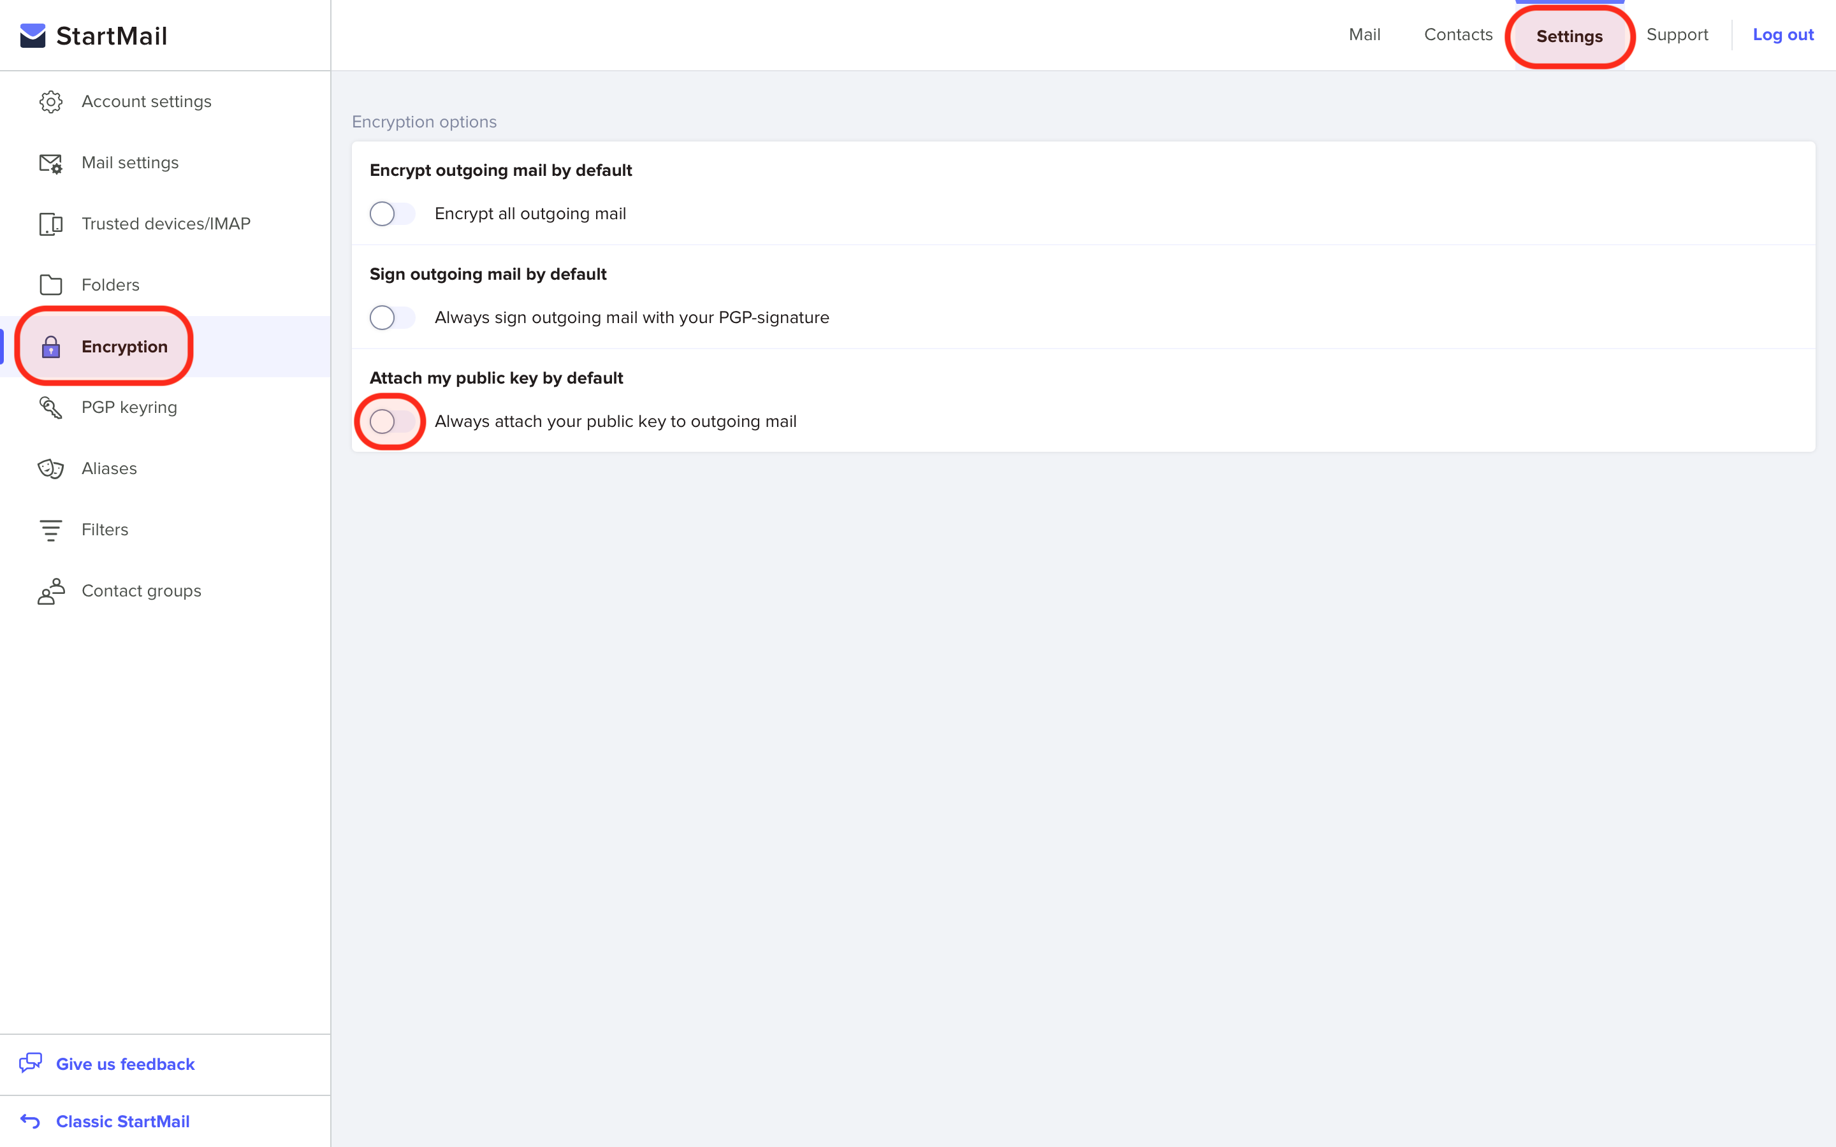Click the Aliases masks icon
Image resolution: width=1836 pixels, height=1147 pixels.
click(51, 469)
